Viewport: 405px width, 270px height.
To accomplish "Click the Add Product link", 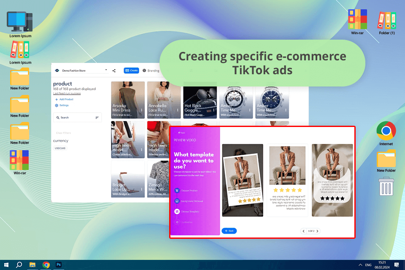I will pyautogui.click(x=64, y=99).
